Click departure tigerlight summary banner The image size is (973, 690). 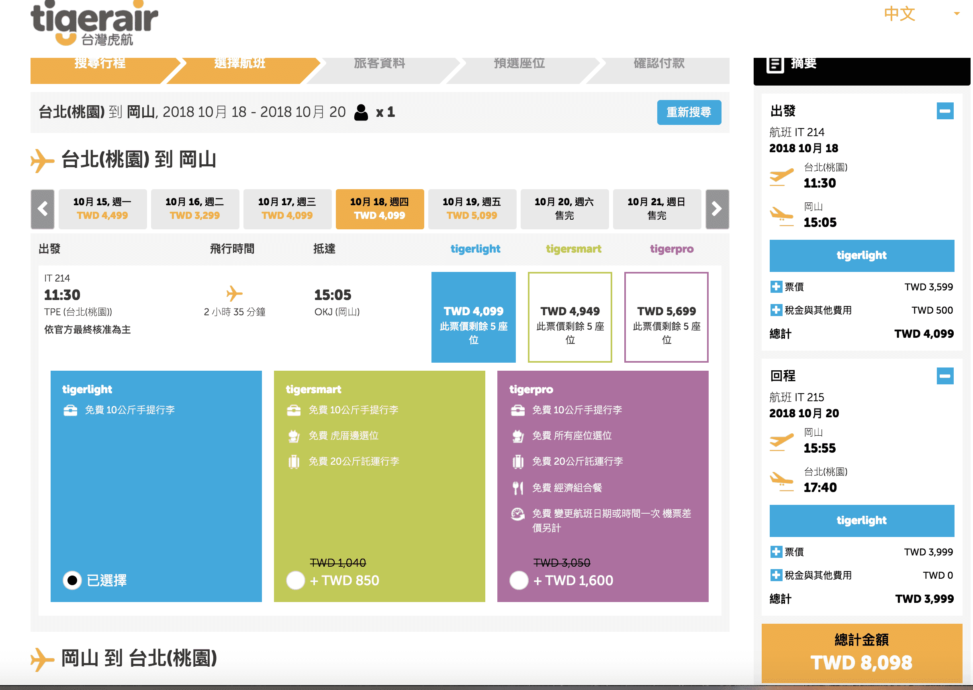coord(862,255)
